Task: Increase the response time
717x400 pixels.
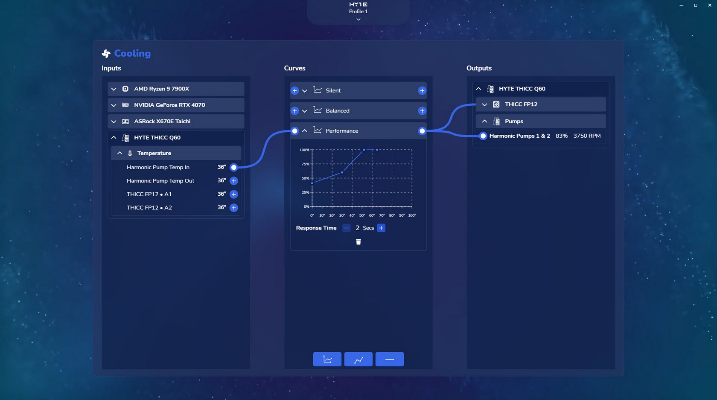Action: (x=381, y=228)
